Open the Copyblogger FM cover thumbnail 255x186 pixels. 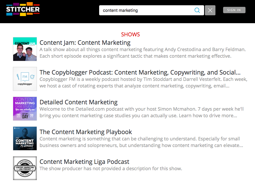[x=25, y=79]
